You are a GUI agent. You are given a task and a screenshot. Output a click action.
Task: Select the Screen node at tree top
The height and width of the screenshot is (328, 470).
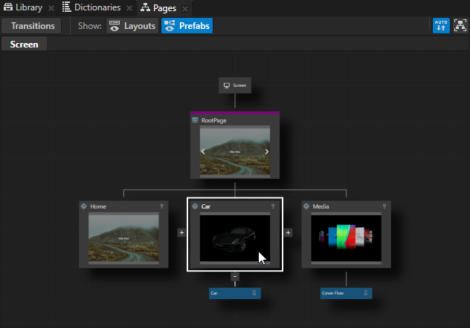click(235, 85)
